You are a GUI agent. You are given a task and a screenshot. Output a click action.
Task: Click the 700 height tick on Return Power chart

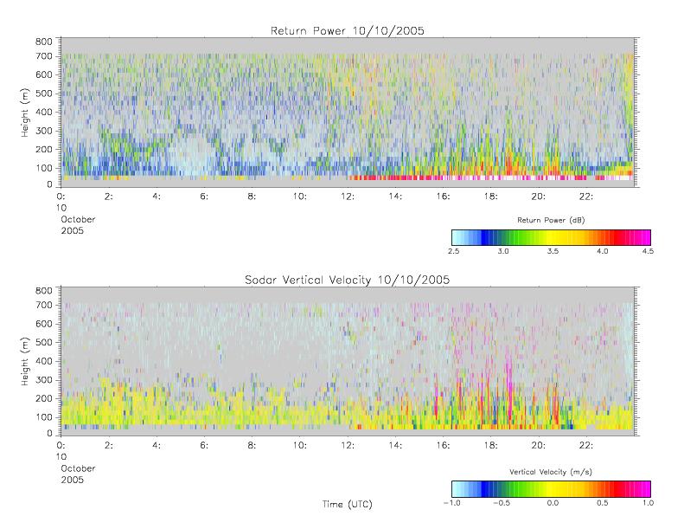(x=43, y=56)
